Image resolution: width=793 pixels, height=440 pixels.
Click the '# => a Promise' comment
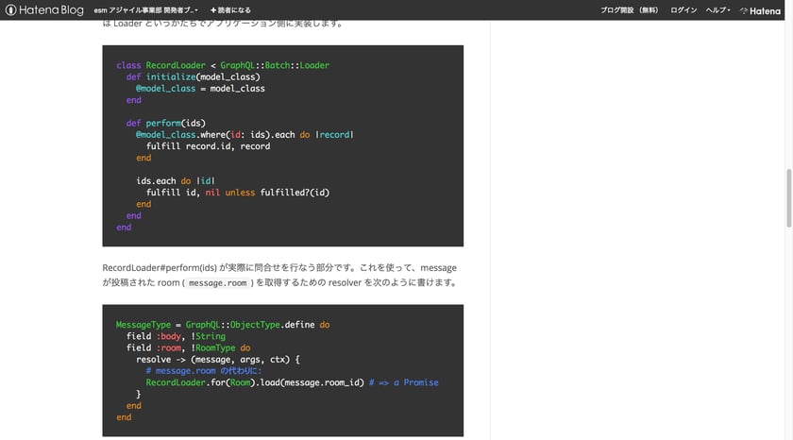pos(404,382)
